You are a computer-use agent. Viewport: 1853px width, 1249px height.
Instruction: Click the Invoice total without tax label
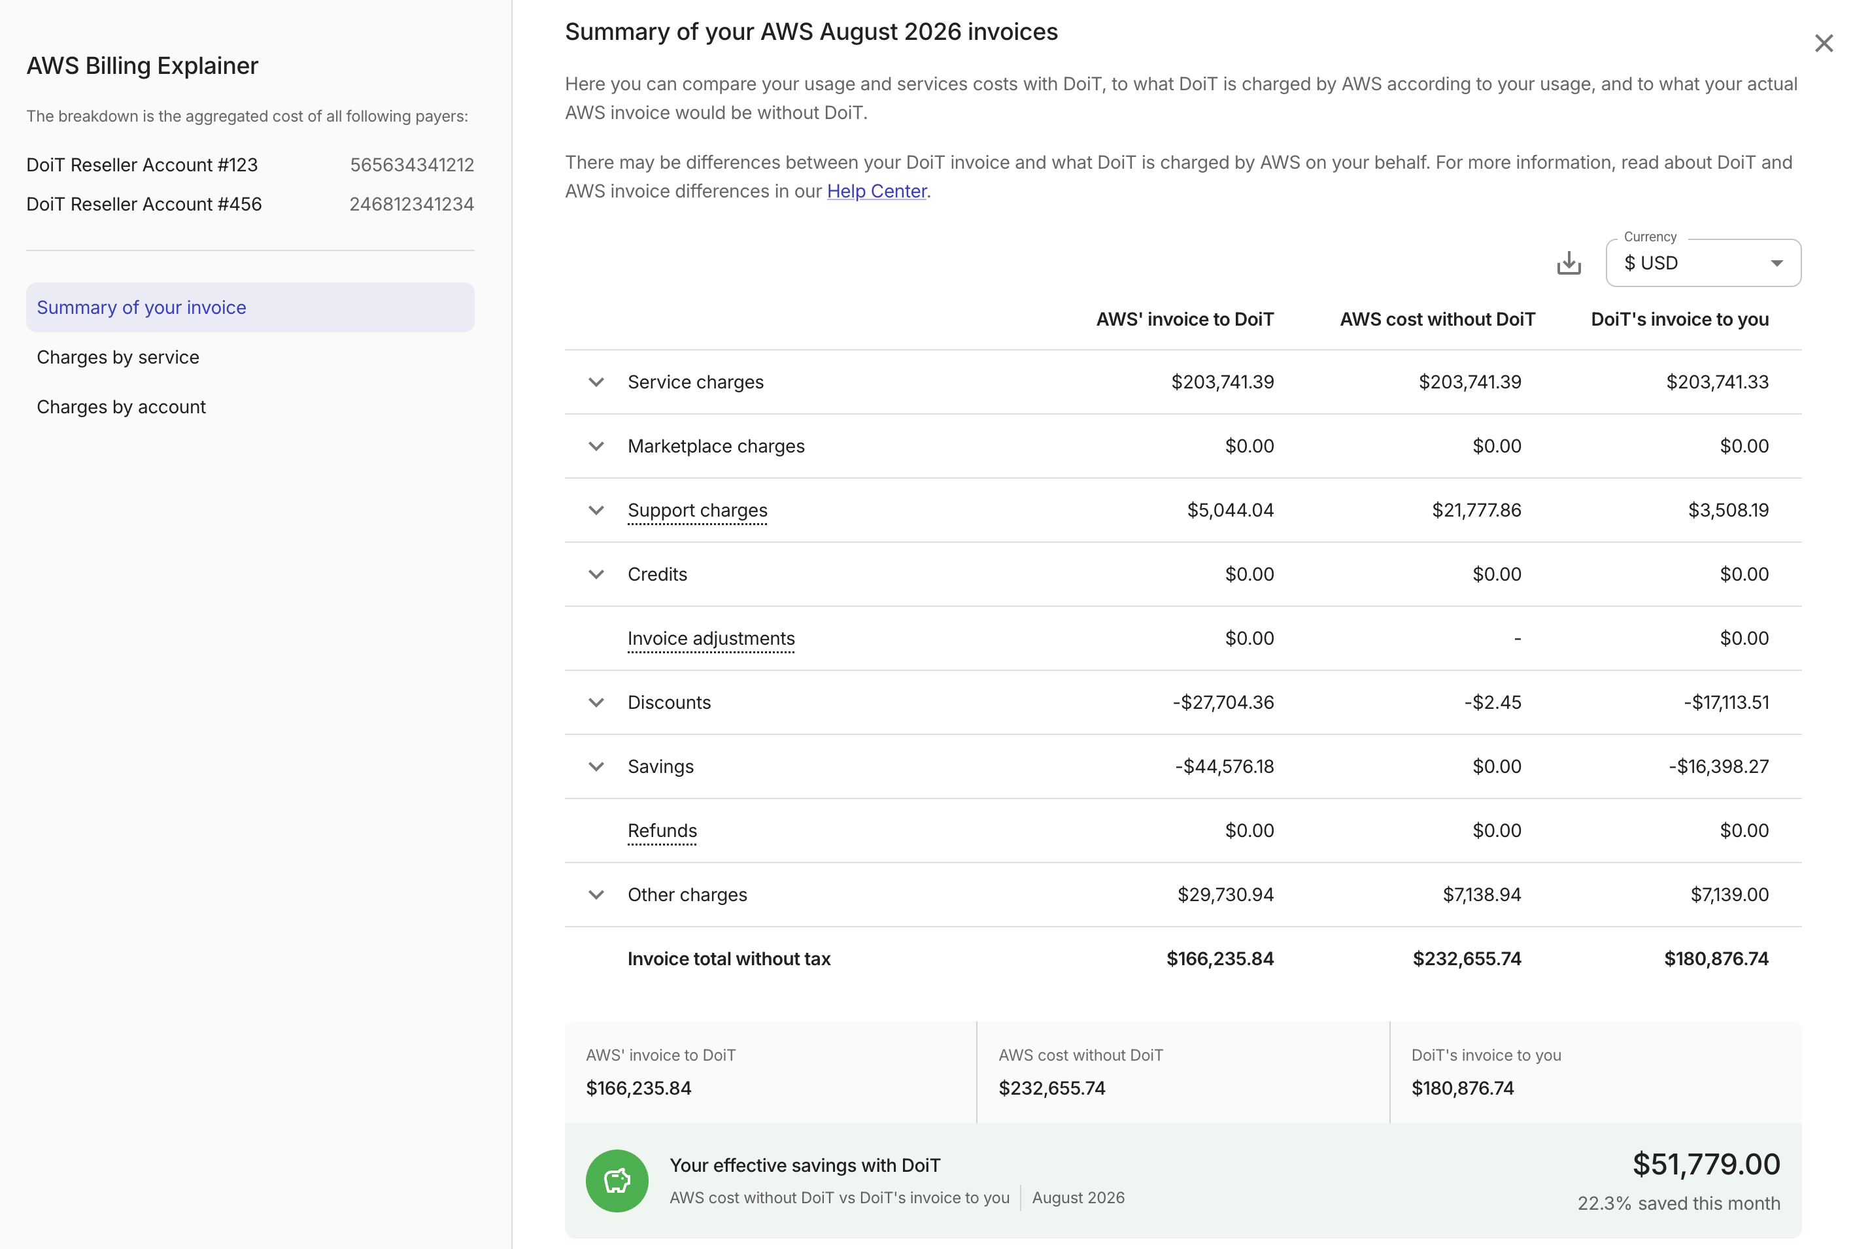[x=728, y=959]
